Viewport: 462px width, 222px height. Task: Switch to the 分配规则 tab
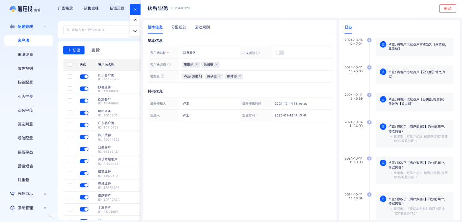pyautogui.click(x=178, y=27)
